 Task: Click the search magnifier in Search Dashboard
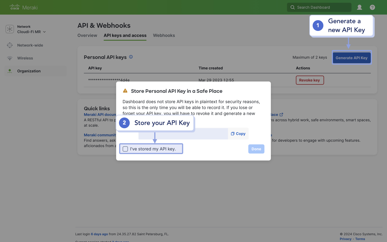(x=292, y=7)
